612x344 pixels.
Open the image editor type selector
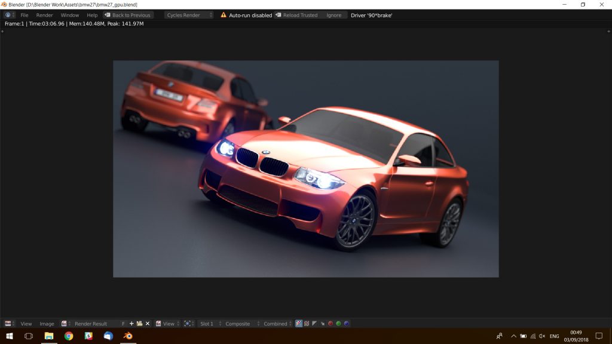tap(10, 323)
